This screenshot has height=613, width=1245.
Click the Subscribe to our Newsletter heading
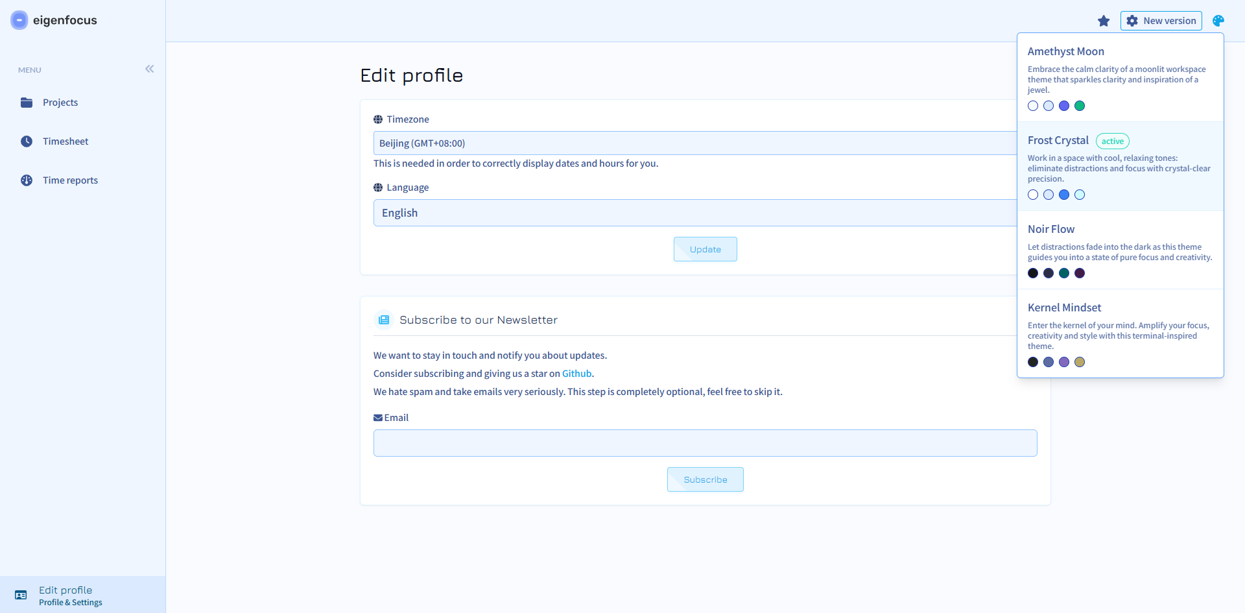coord(479,320)
